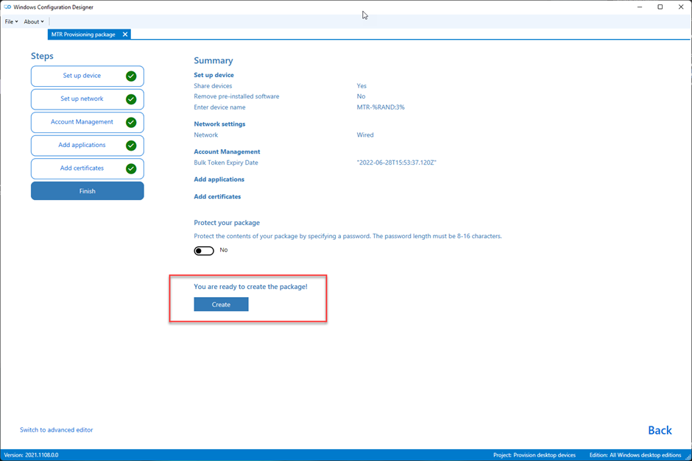Close the MTR Provisioning package tab
The image size is (692, 461).
coord(125,35)
